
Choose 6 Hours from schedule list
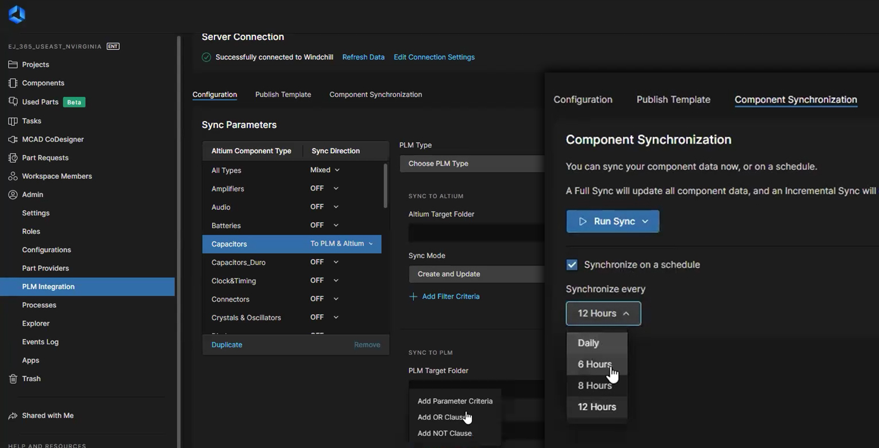tap(597, 364)
